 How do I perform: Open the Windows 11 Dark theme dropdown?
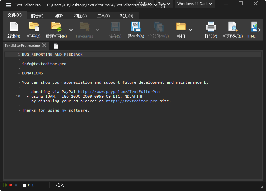click(195, 4)
